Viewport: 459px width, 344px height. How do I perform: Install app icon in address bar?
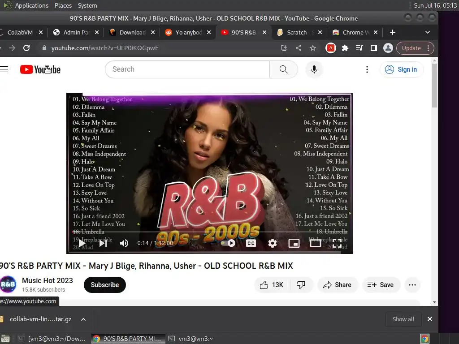point(284,48)
